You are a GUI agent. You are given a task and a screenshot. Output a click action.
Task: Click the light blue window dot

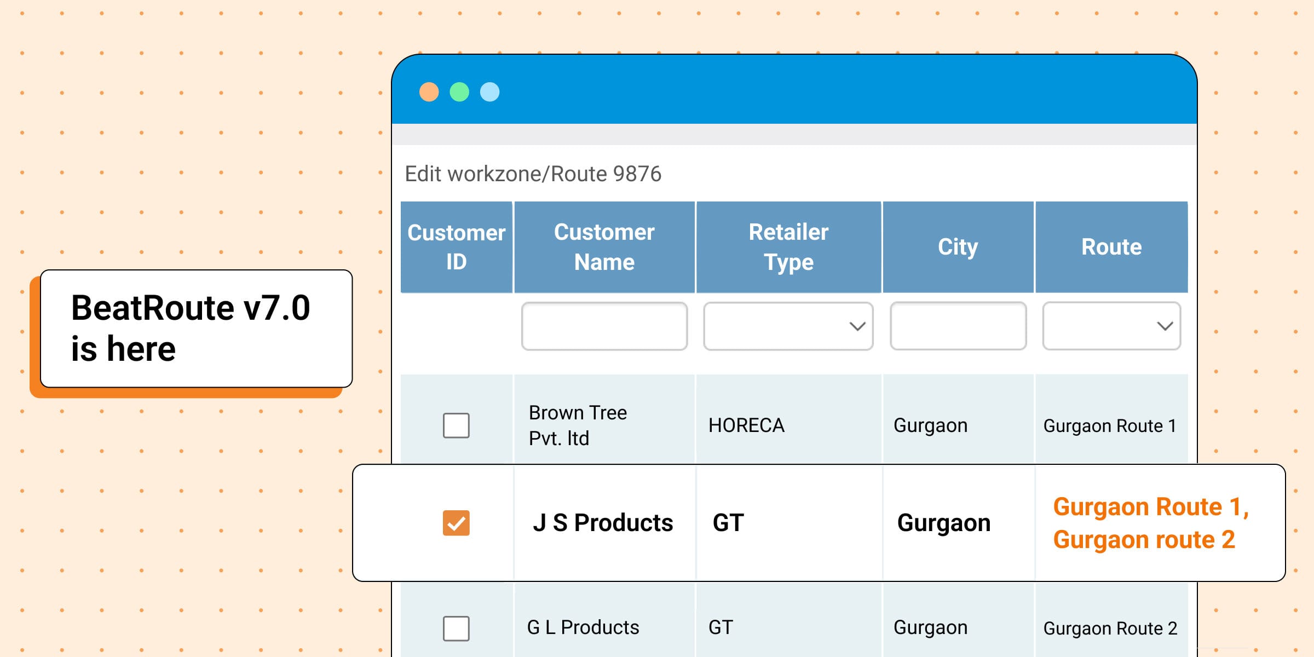(x=489, y=92)
